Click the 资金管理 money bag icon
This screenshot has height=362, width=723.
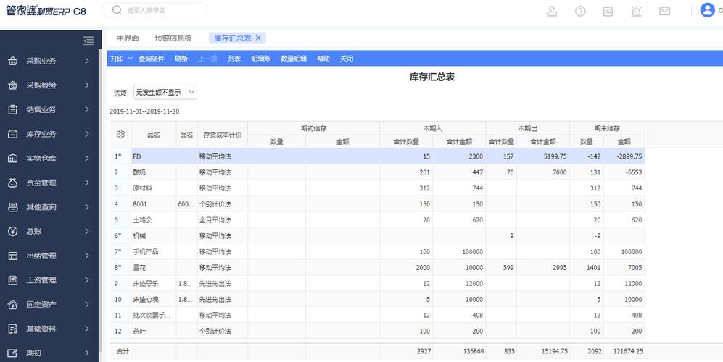click(13, 183)
